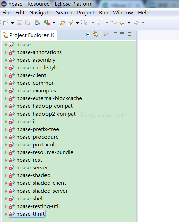
Task: Click the Previous Annotation toolbar icon
Action: [100, 23]
